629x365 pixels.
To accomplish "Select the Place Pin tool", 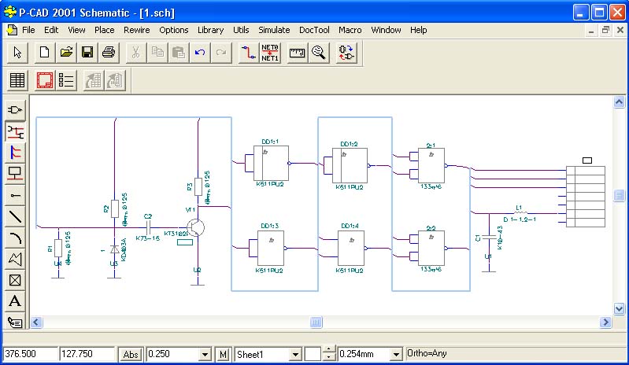I will point(15,195).
